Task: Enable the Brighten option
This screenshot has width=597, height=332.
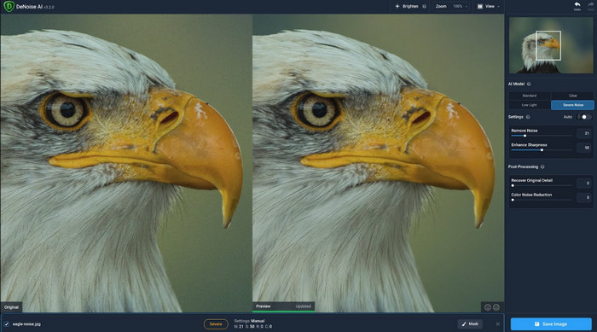Action: click(x=407, y=7)
